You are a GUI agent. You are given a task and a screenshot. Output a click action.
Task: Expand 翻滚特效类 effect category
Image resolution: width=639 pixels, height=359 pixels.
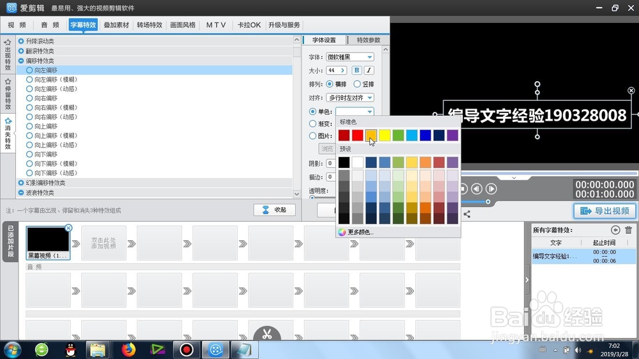point(21,51)
